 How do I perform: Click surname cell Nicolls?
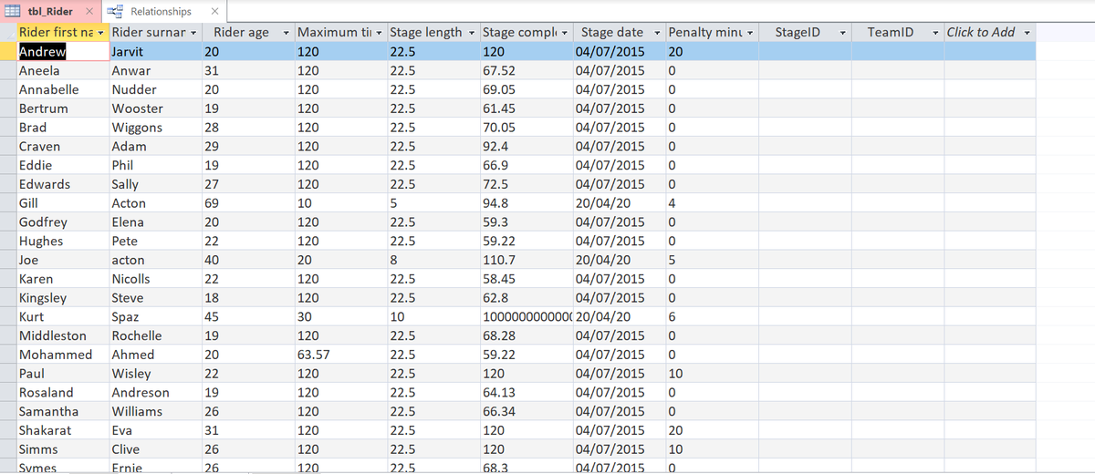[x=155, y=279]
